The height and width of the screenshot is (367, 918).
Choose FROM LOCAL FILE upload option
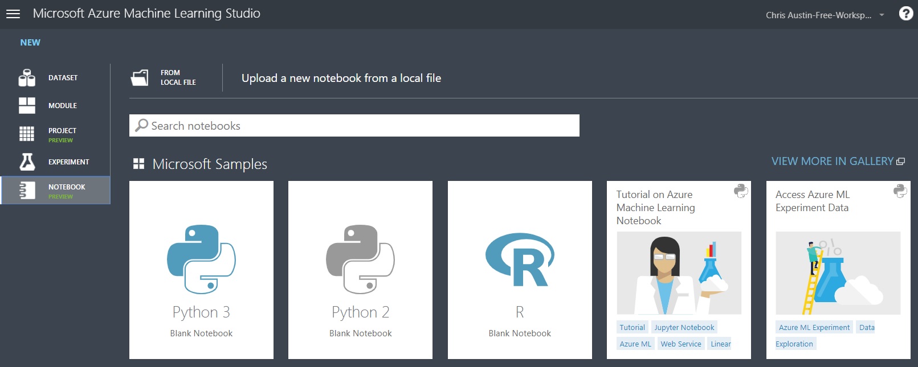pyautogui.click(x=178, y=77)
